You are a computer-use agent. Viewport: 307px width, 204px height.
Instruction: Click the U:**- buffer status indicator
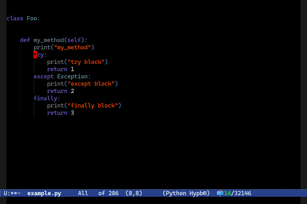[12, 193]
